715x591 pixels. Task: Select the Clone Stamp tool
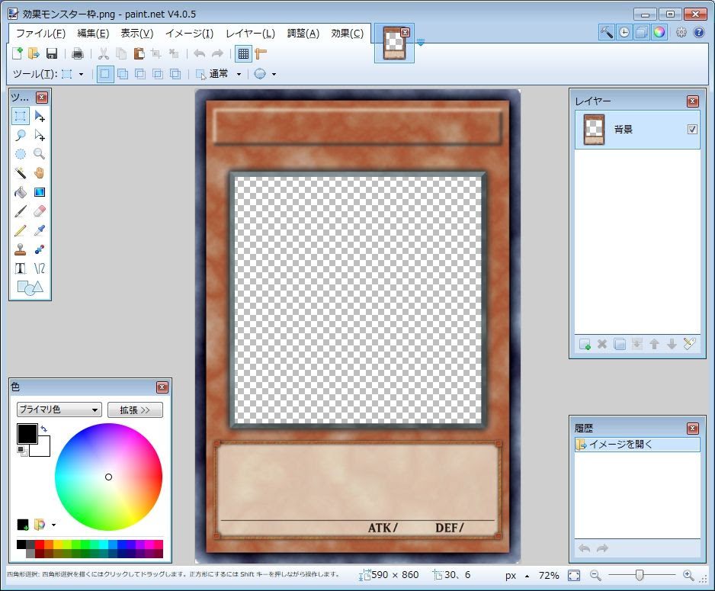pyautogui.click(x=20, y=250)
